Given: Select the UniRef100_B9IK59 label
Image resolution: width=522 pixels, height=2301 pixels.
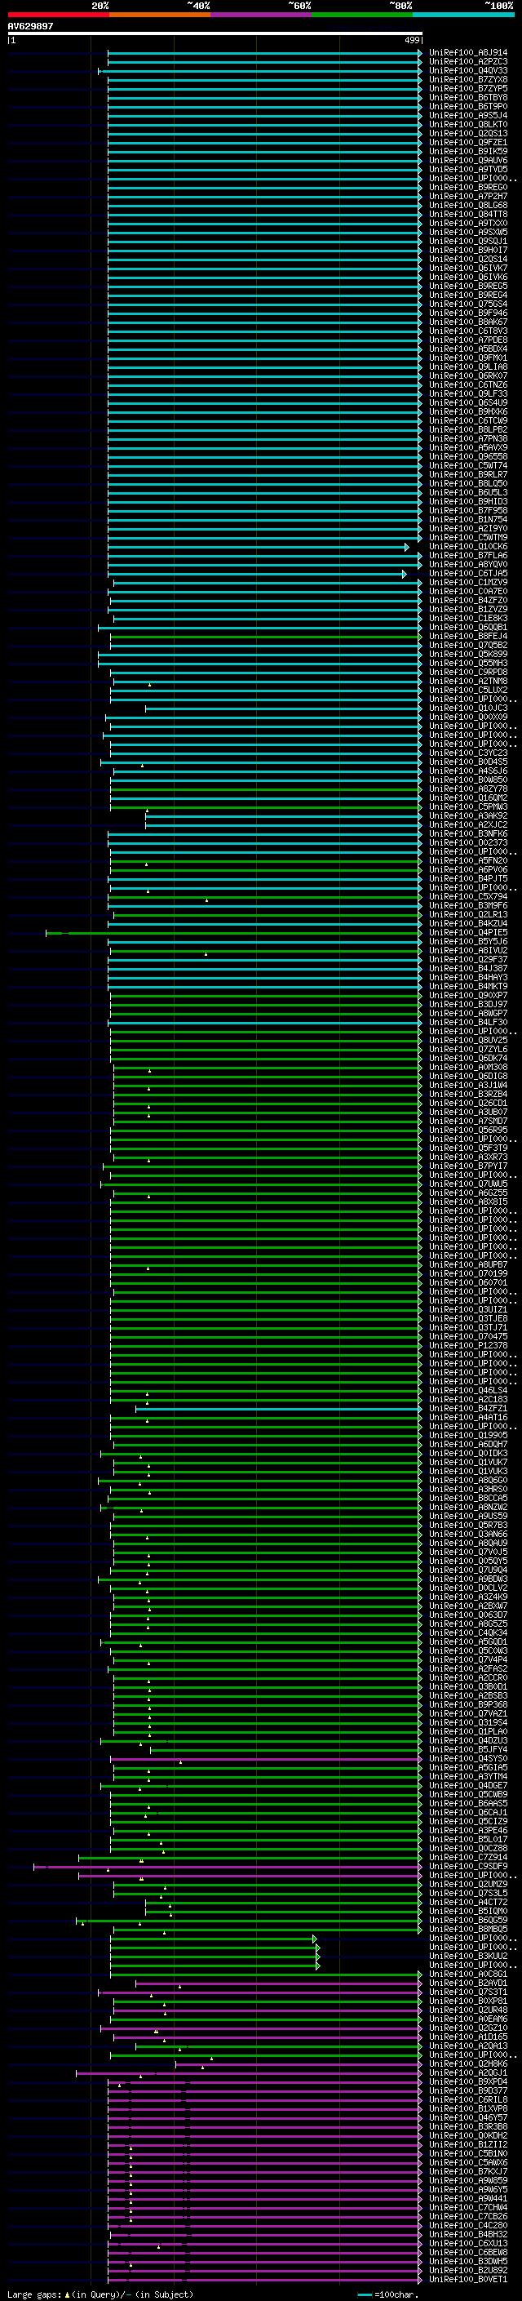Looking at the screenshot, I should [467, 151].
